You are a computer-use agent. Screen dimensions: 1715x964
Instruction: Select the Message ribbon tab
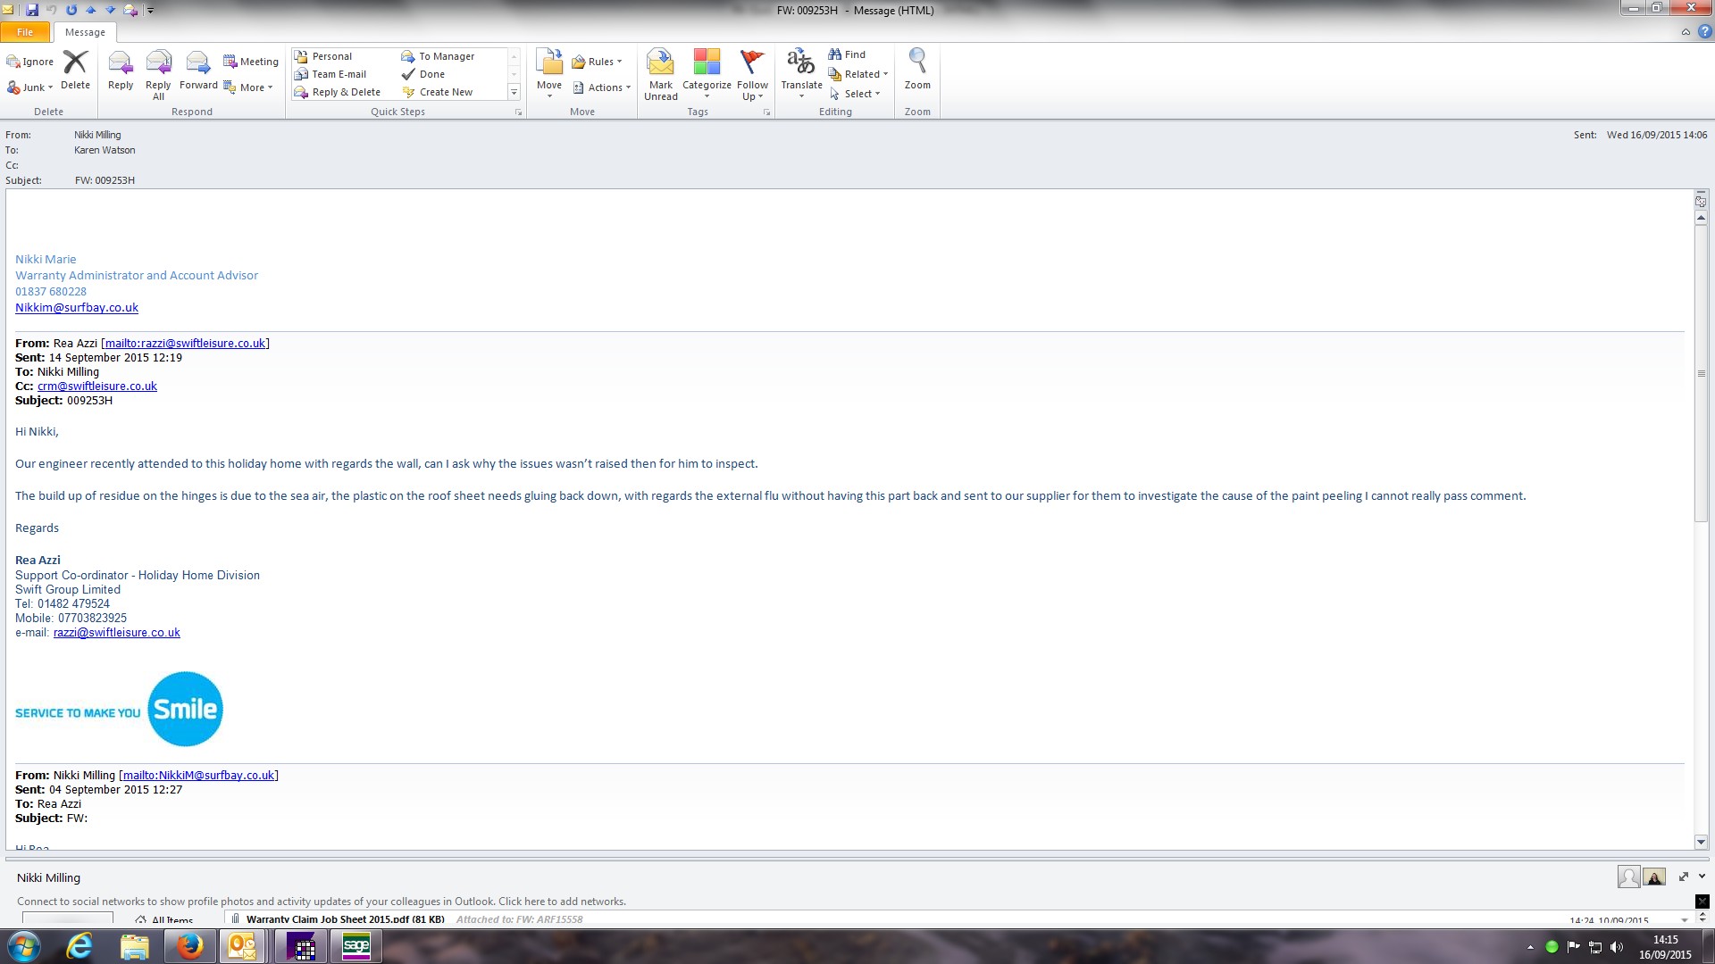(85, 32)
